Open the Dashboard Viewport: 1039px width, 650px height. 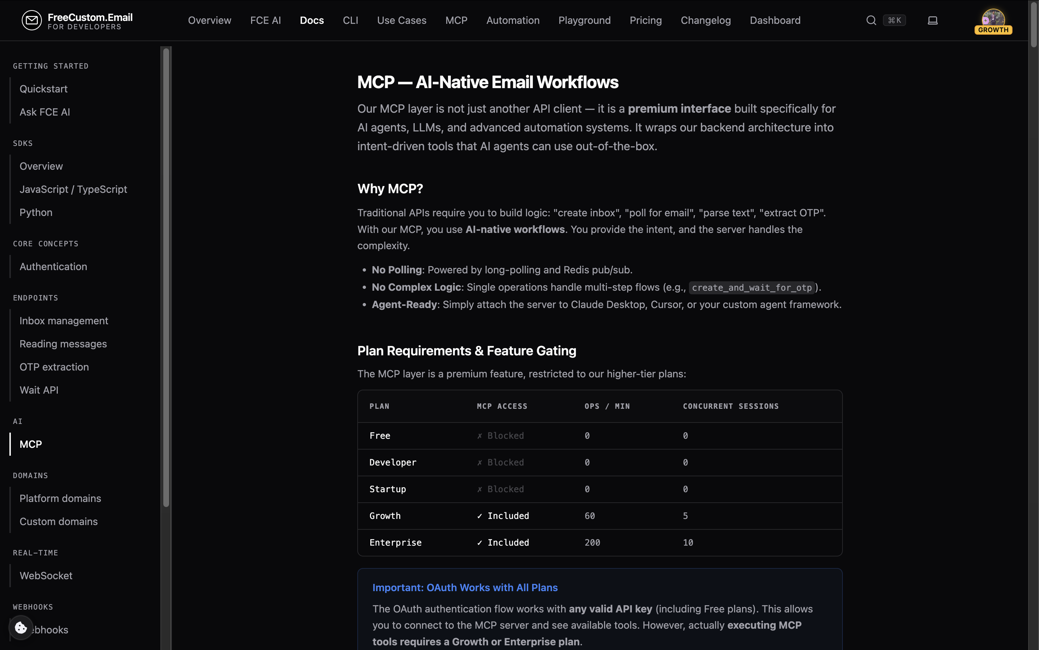[x=775, y=20]
